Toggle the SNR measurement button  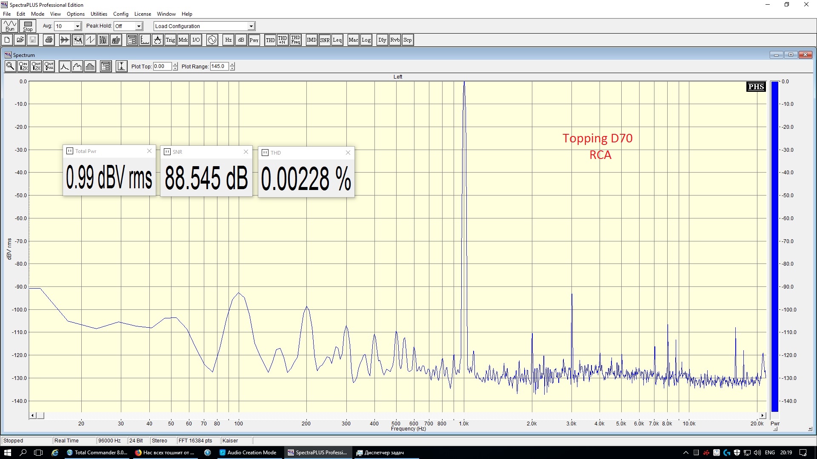click(325, 40)
